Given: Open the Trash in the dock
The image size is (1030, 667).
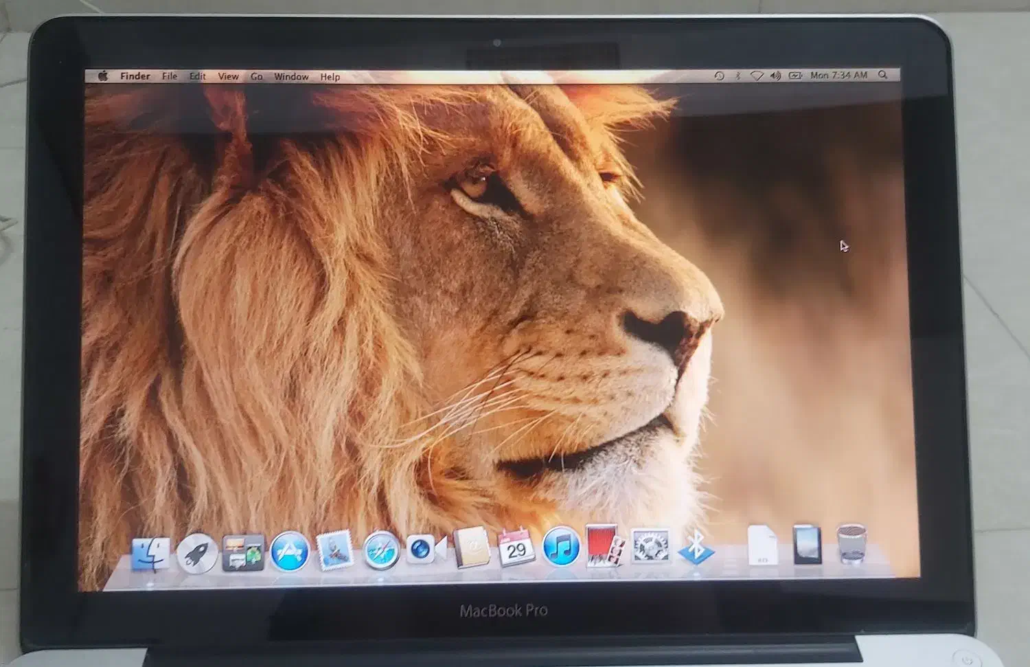Looking at the screenshot, I should (851, 545).
